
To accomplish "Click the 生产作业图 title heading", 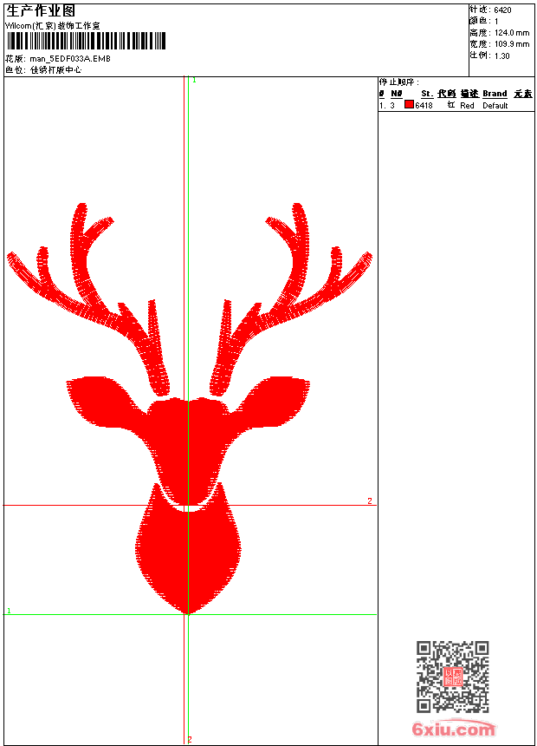I will point(41,10).
